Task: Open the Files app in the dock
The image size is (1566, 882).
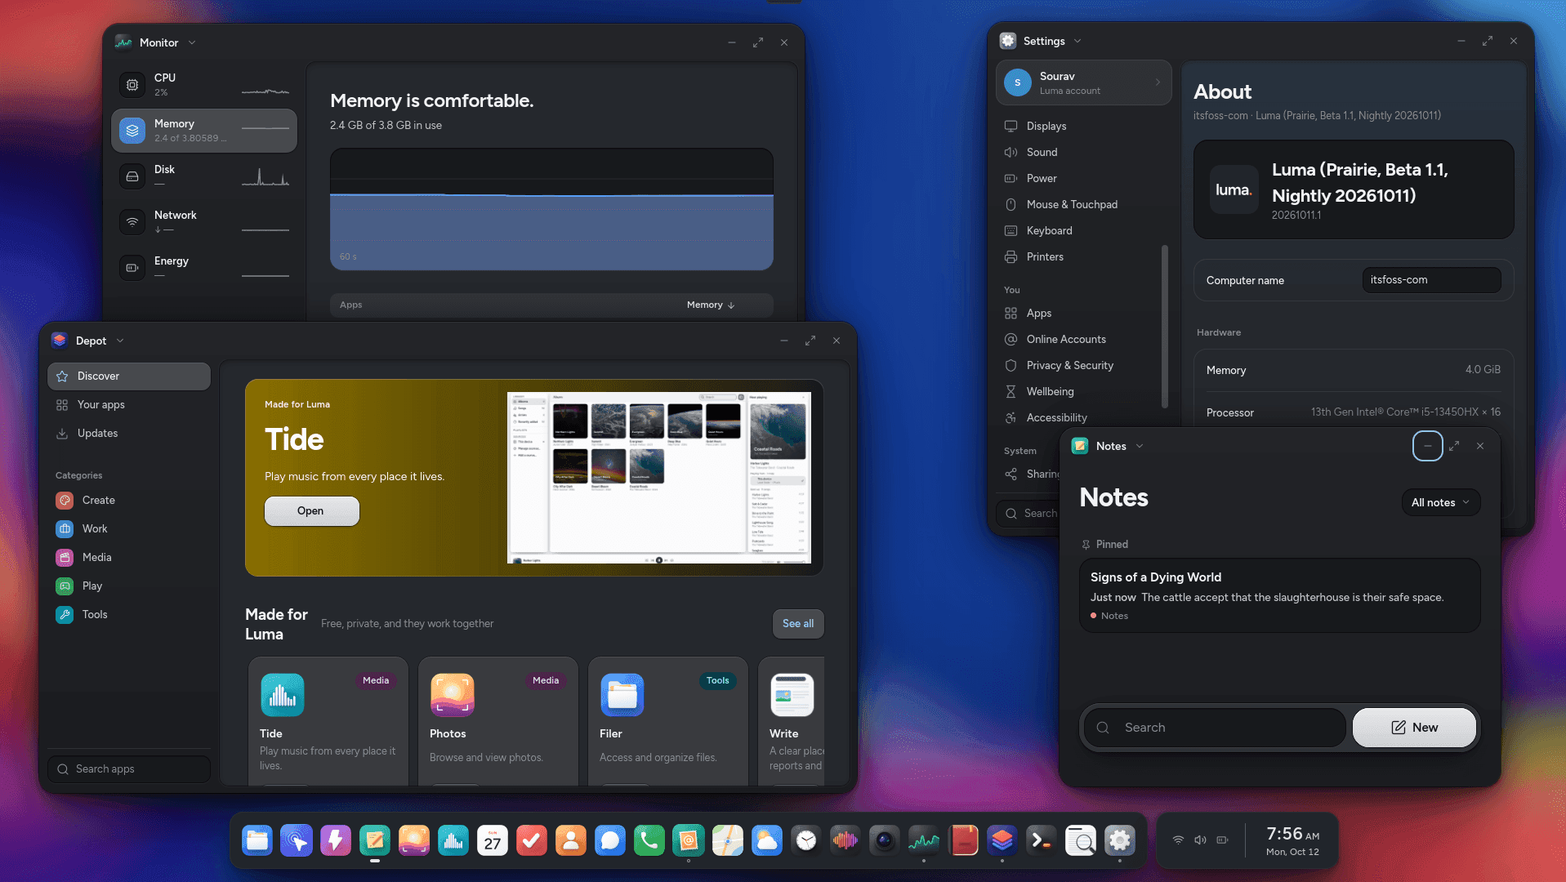Action: coord(257,840)
